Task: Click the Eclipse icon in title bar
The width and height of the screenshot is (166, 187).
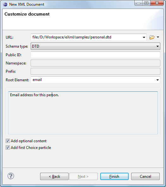Action: click(x=5, y=4)
